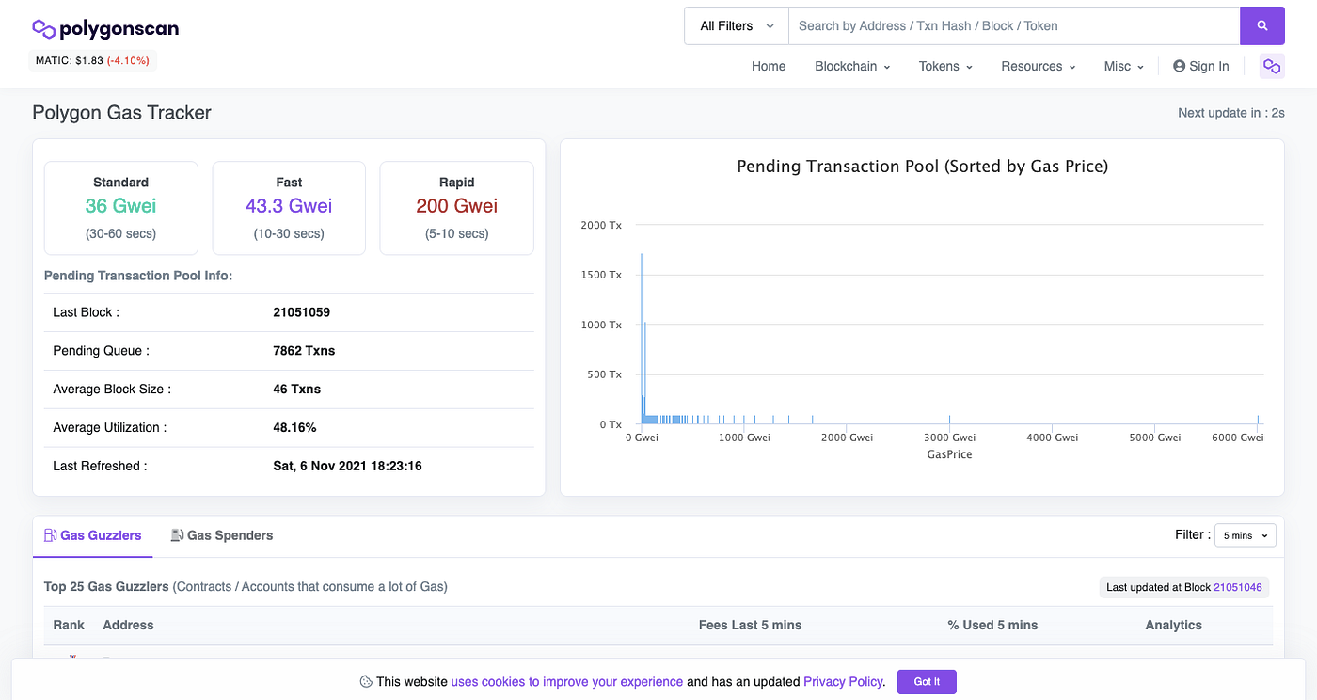Open the Privacy Policy link
Image resolution: width=1317 pixels, height=700 pixels.
(x=843, y=682)
